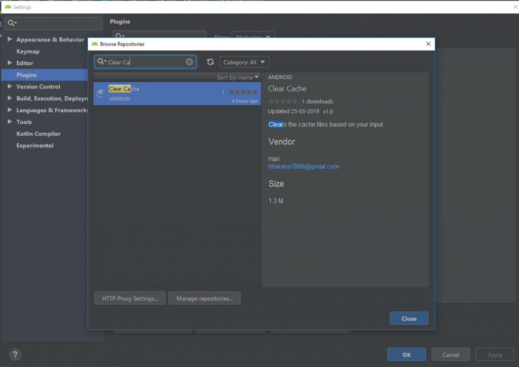Image resolution: width=519 pixels, height=367 pixels.
Task: Click the search magnifier in Browse Repositories
Action: [x=101, y=61]
